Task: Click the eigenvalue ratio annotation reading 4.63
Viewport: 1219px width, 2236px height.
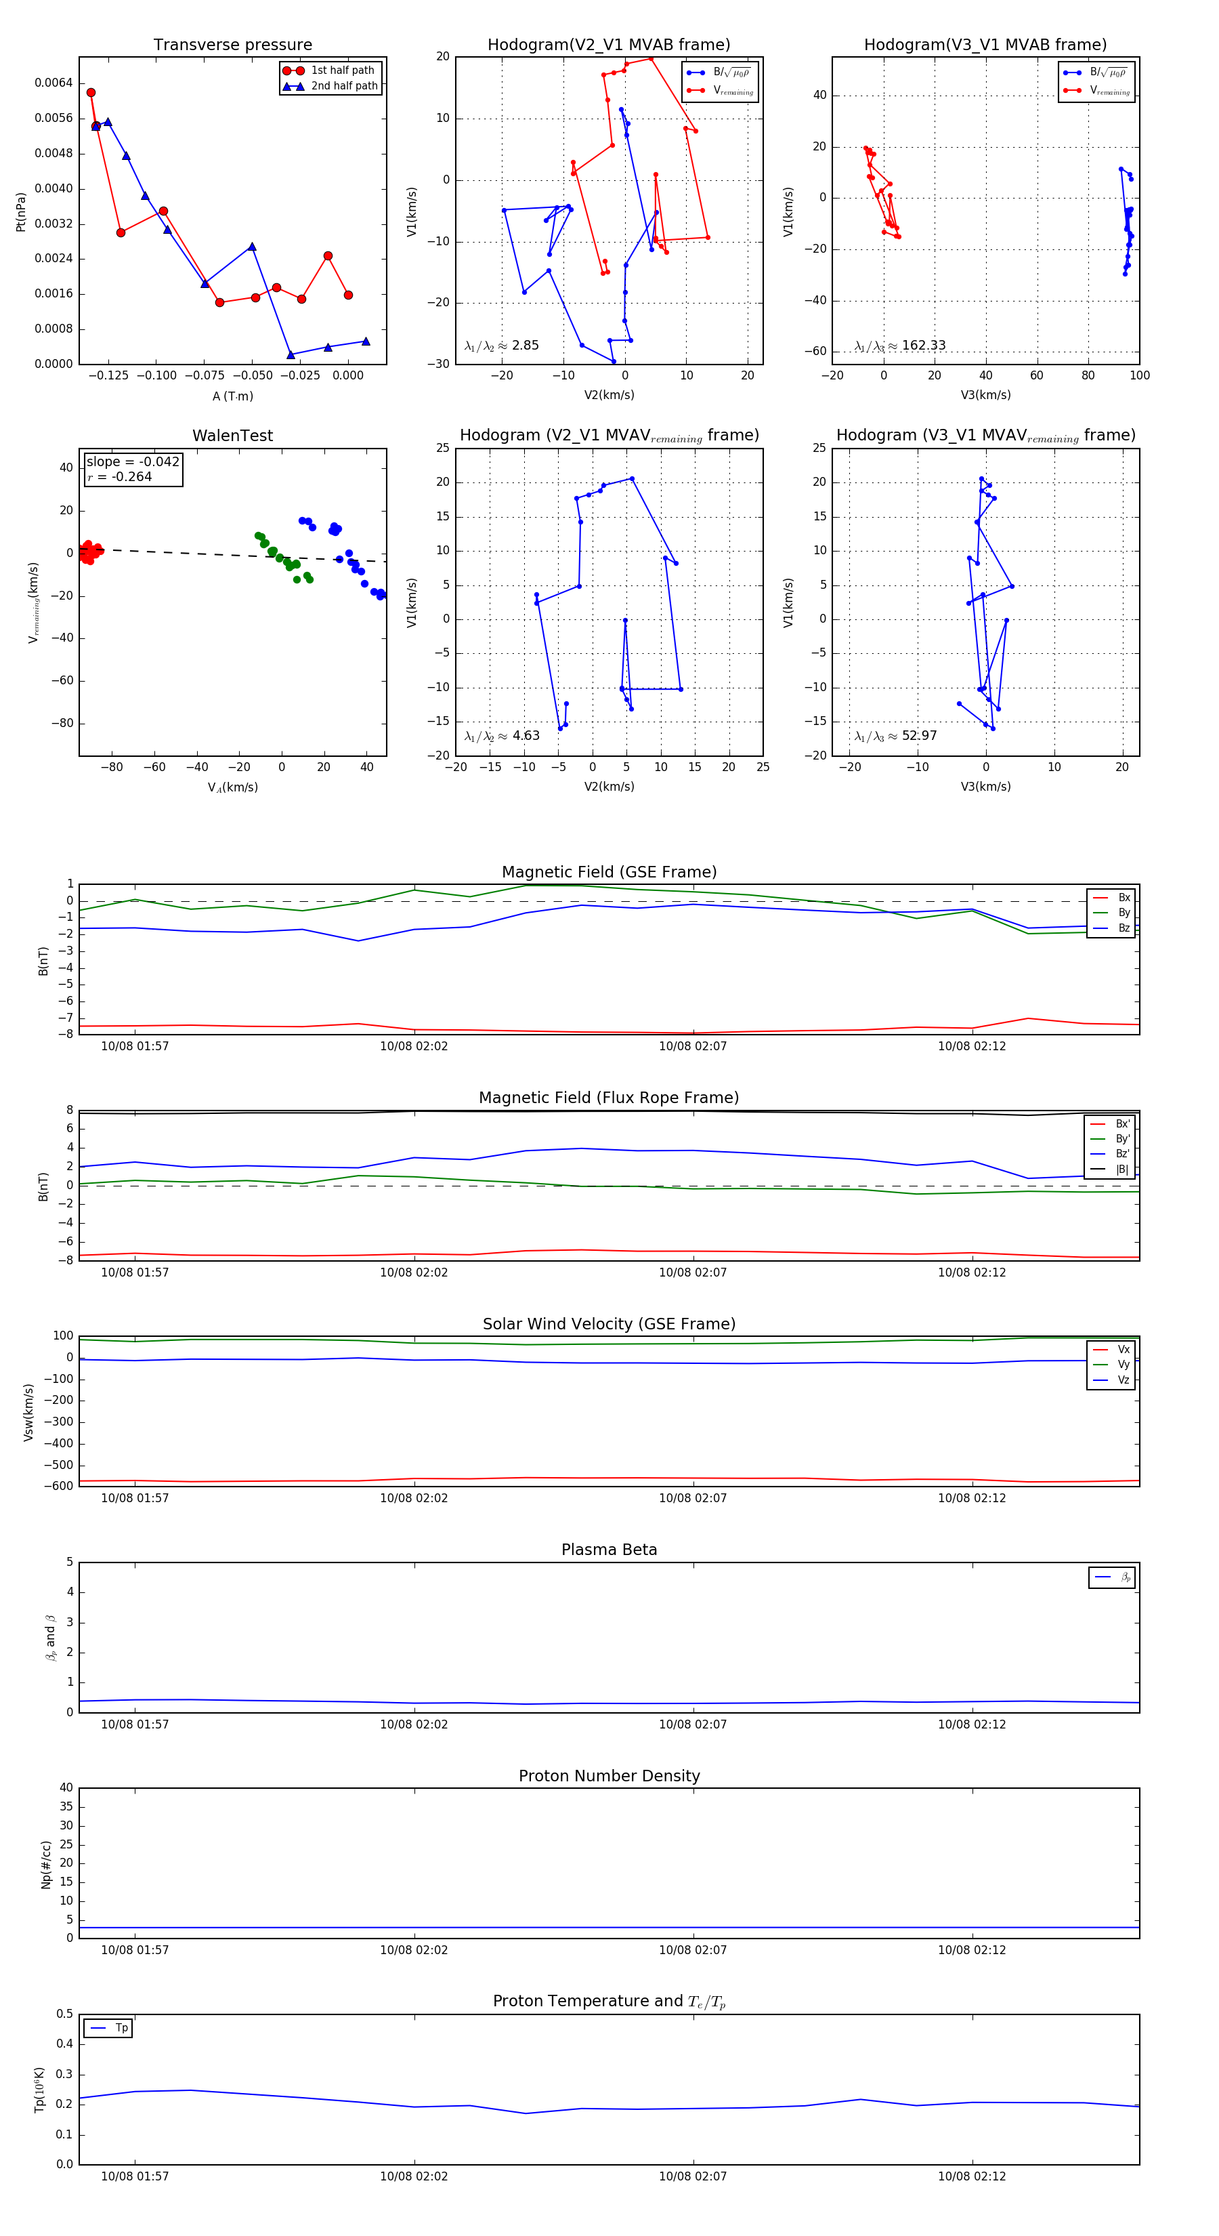Action: click(501, 736)
